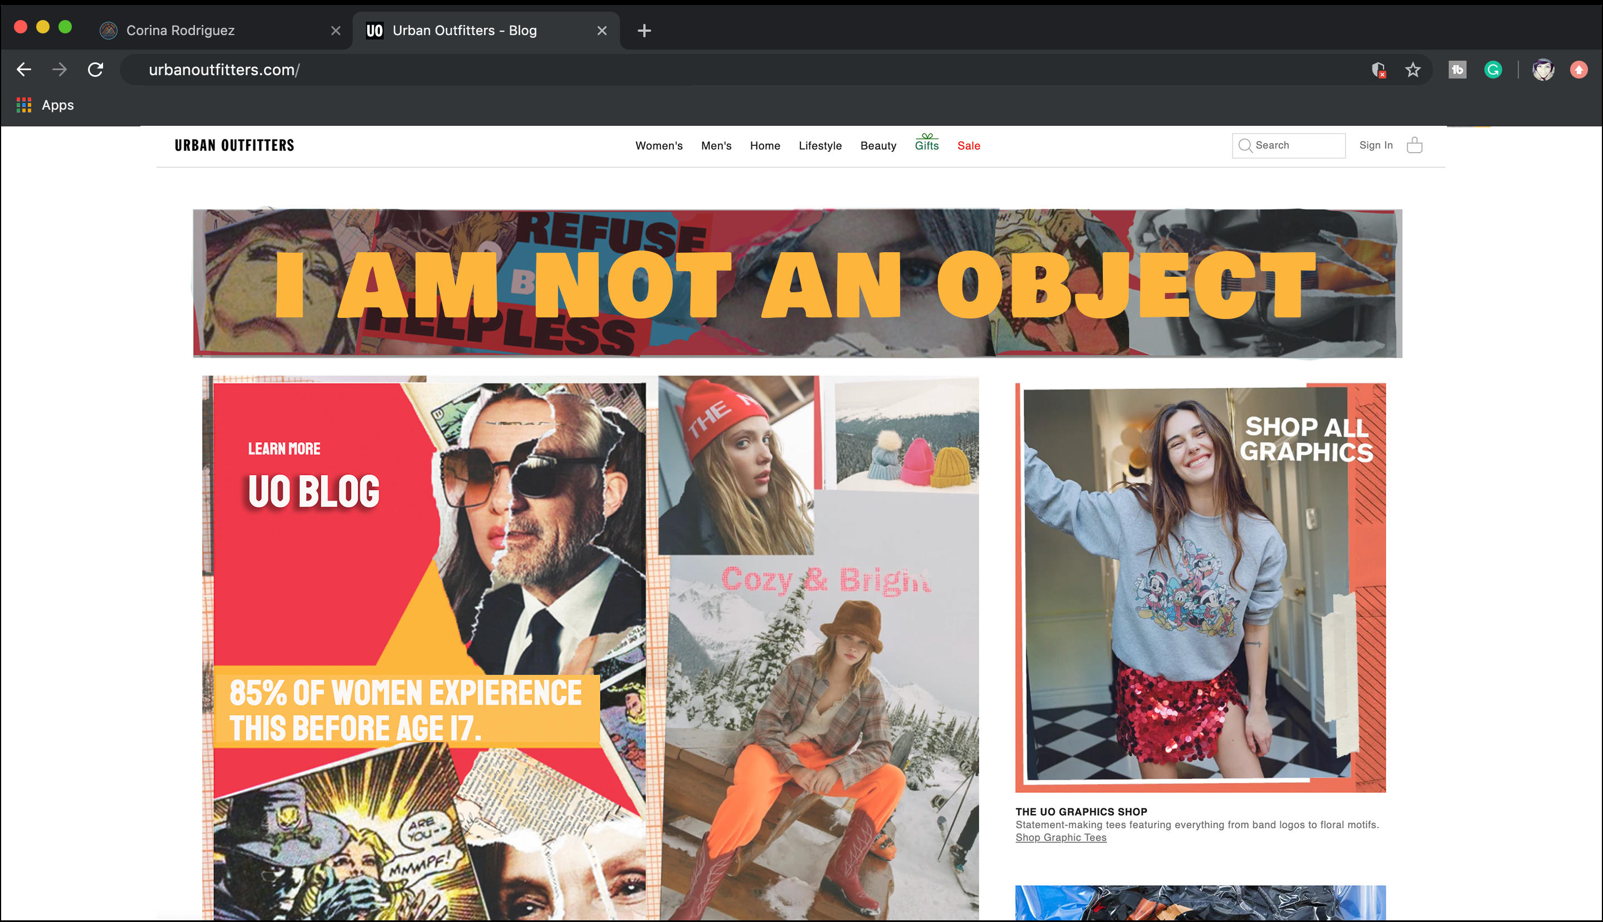The image size is (1603, 922).
Task: Open the shopping bag icon
Action: 1414,146
